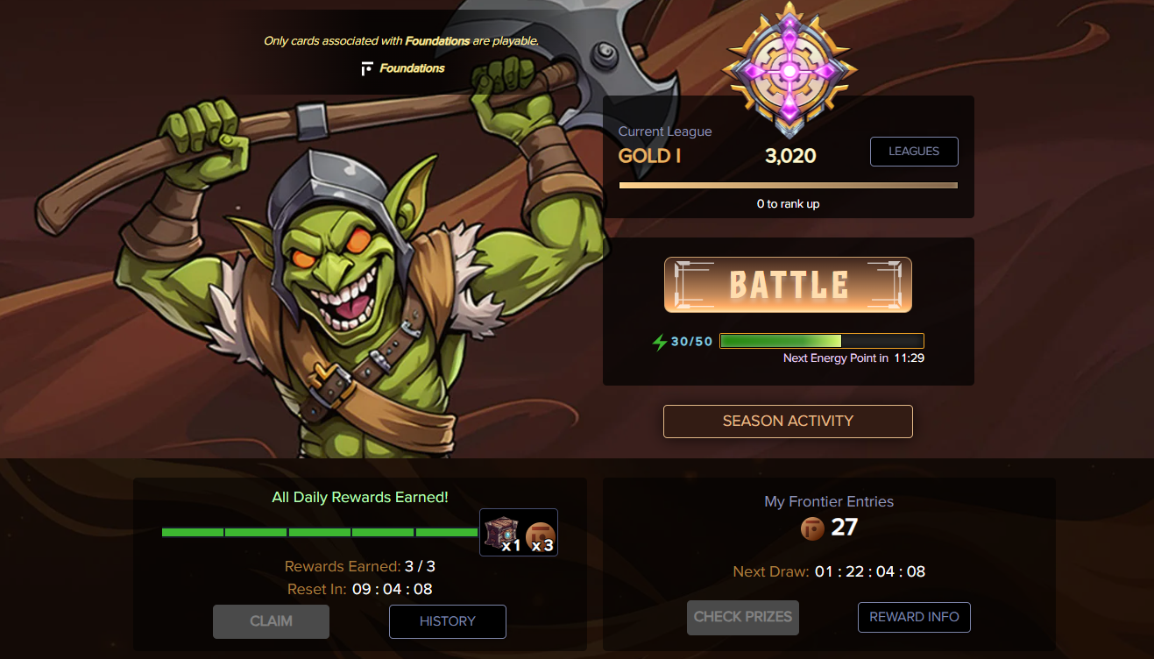Click the Foundations set logo icon
This screenshot has width=1154, height=659.
point(367,68)
